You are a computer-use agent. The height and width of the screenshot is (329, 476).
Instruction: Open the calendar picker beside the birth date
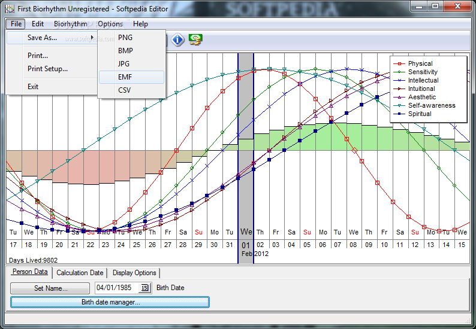pyautogui.click(x=145, y=288)
